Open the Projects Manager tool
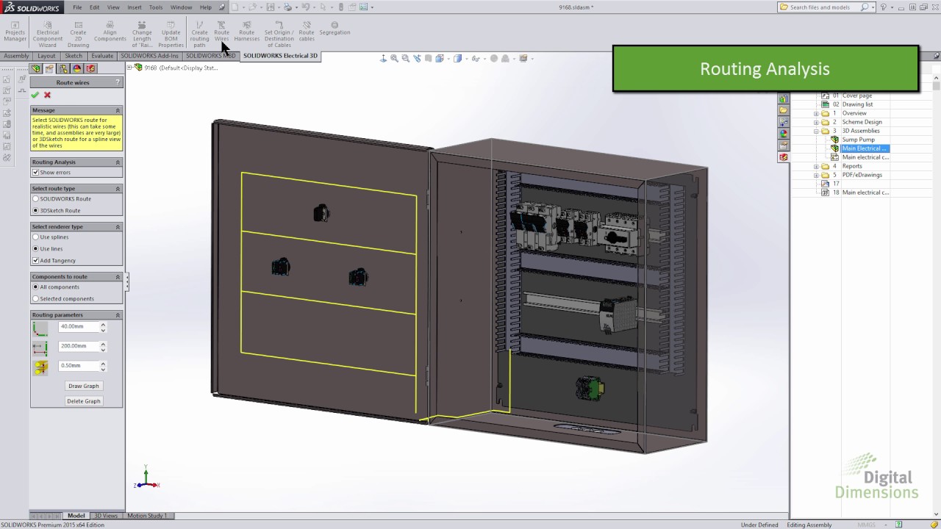The width and height of the screenshot is (941, 529). point(15,32)
